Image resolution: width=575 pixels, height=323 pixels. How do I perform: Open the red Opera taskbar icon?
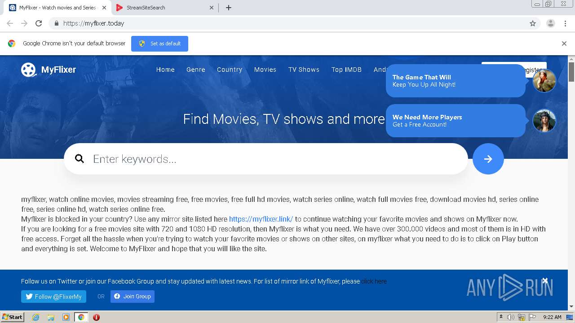[96, 317]
